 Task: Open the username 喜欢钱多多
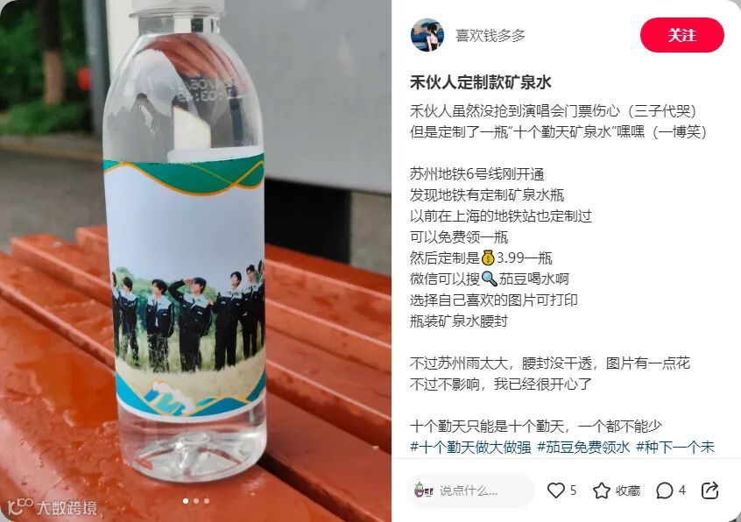490,35
